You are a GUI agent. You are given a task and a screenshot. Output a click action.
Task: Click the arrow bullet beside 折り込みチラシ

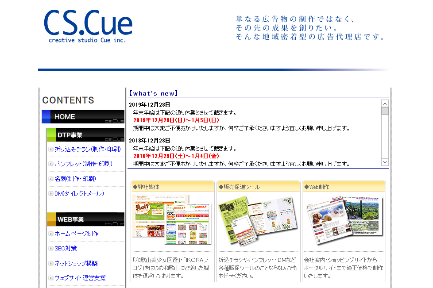51,150
